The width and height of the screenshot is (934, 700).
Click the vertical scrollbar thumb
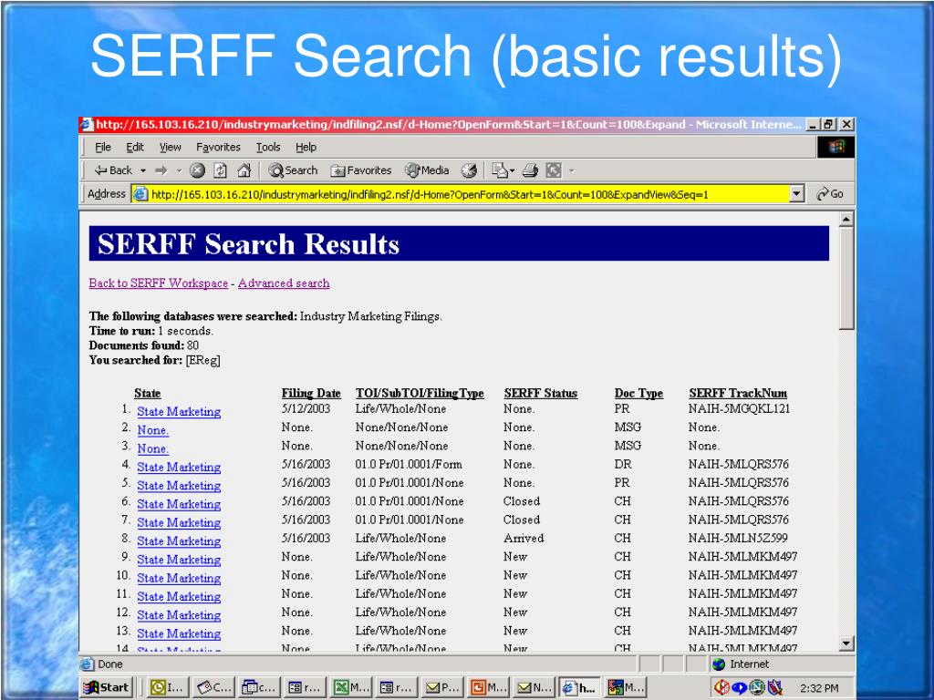coord(846,278)
